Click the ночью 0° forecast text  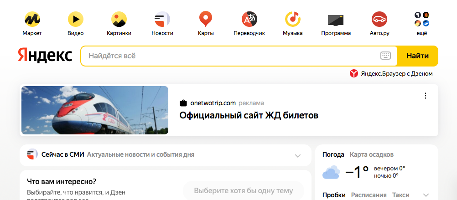386,175
